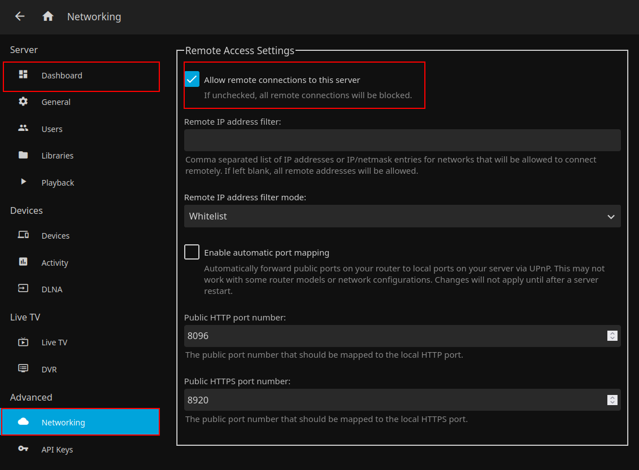Go to home via house icon
Image resolution: width=639 pixels, height=470 pixels.
point(48,16)
